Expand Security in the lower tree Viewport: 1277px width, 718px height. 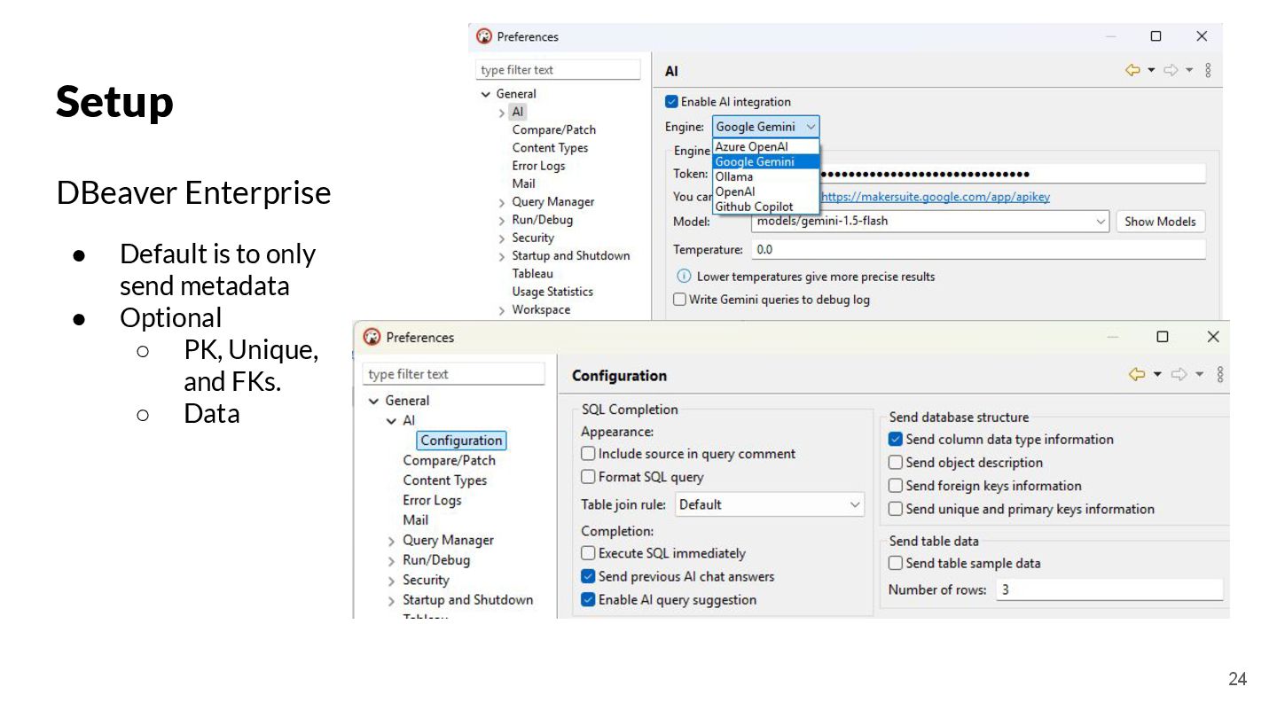click(391, 581)
